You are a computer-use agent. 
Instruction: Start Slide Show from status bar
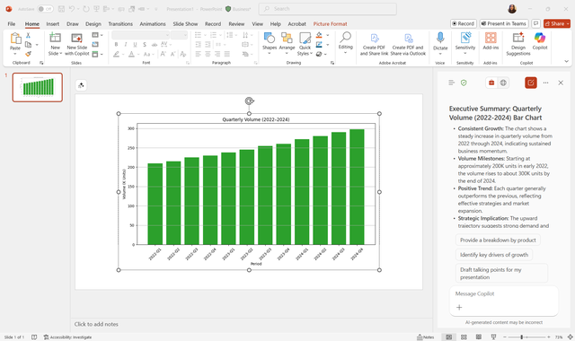[493, 337]
